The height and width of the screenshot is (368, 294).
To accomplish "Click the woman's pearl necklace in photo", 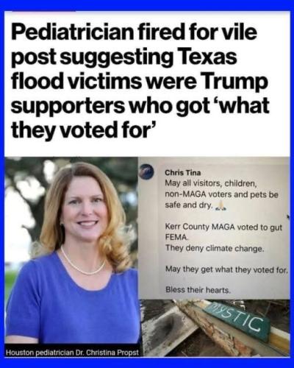I will tap(82, 263).
